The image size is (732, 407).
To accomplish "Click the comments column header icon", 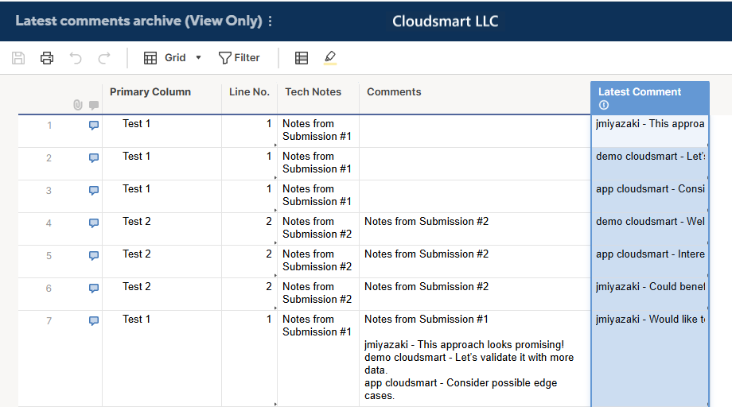I will [x=94, y=105].
